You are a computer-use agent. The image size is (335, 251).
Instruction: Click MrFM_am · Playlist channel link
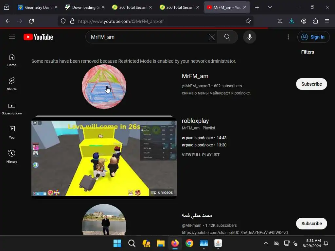[199, 128]
